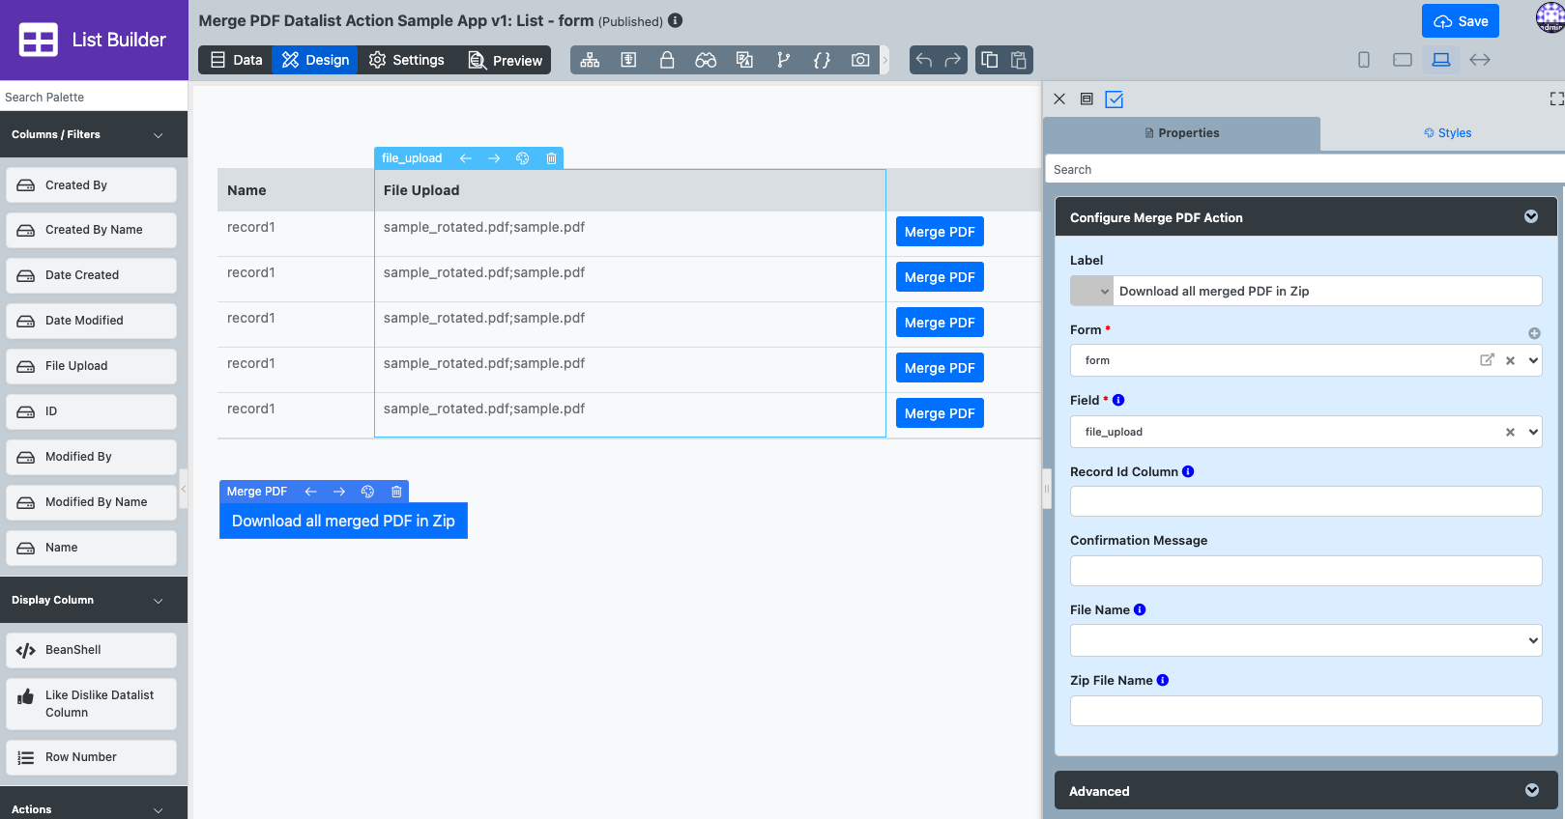
Task: Open the File Name dropdown
Action: 1305,640
